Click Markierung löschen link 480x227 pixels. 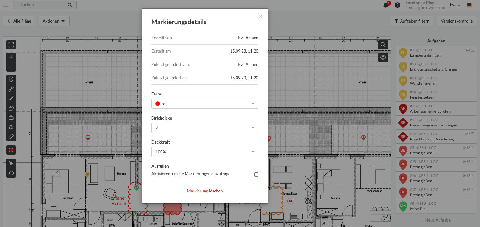pyautogui.click(x=205, y=191)
